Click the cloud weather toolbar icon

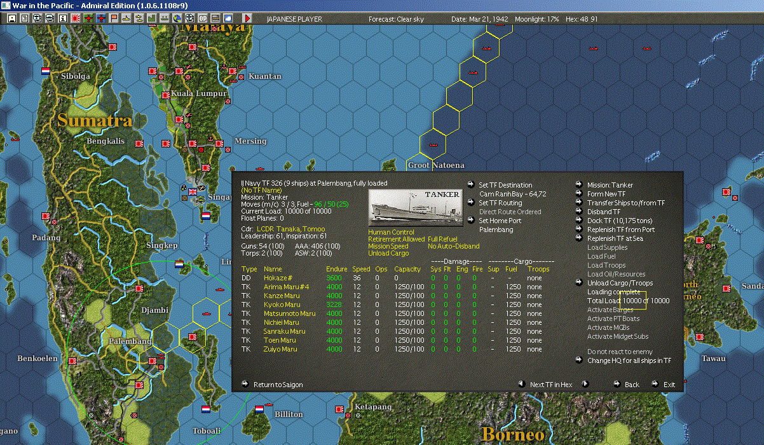click(x=228, y=18)
